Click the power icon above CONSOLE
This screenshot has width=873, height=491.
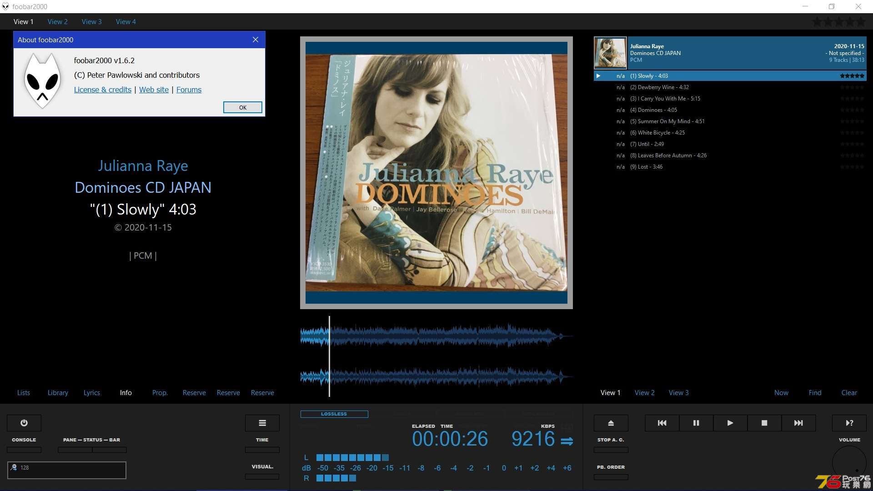click(24, 423)
